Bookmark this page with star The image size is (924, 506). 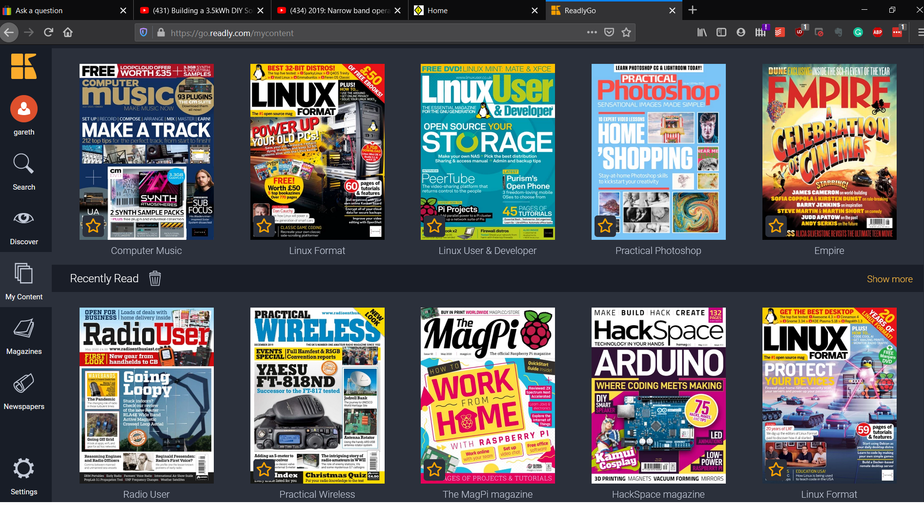pos(626,33)
